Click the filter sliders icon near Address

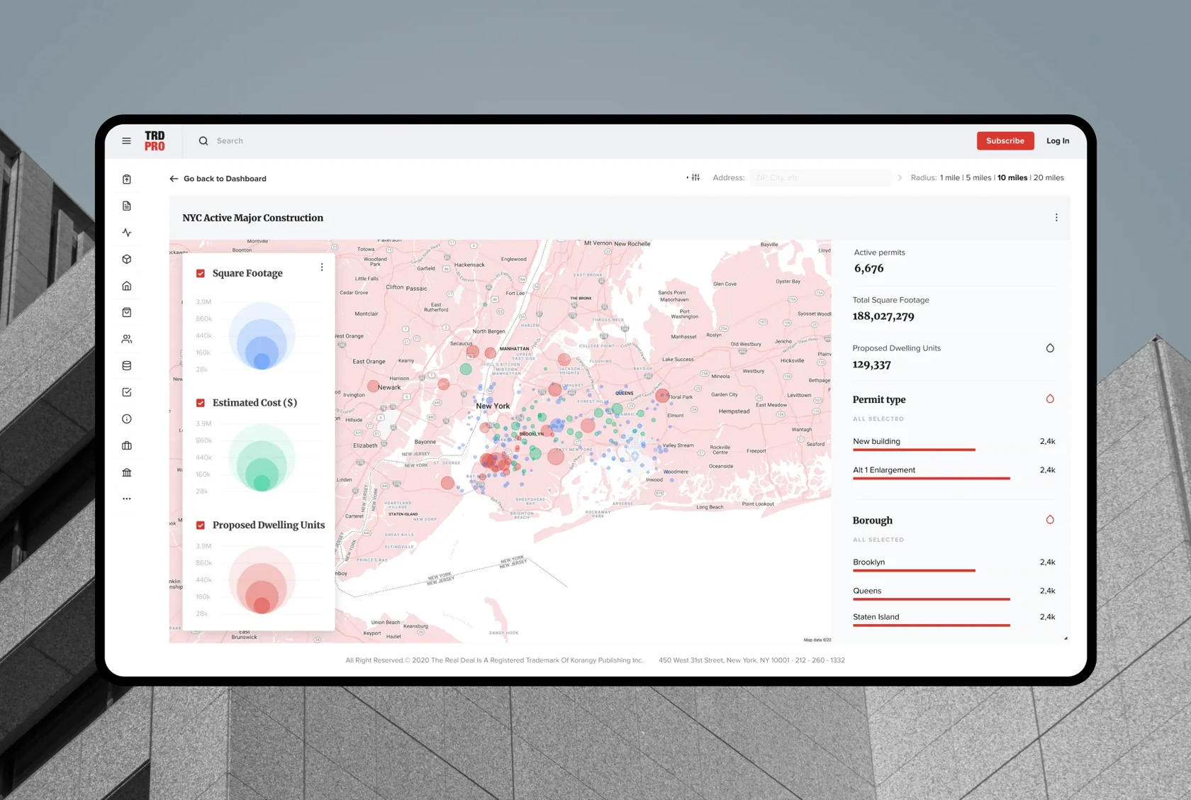pyautogui.click(x=695, y=177)
